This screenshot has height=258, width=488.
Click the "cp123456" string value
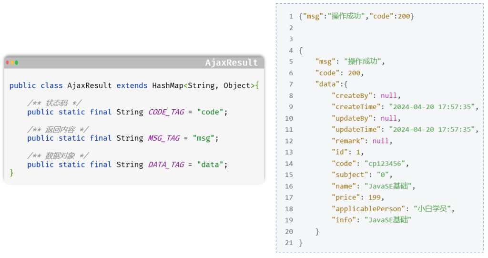(386, 164)
